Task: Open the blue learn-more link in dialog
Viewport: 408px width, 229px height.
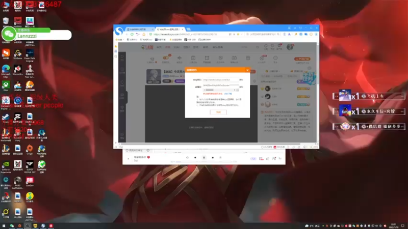Action: pos(228,94)
